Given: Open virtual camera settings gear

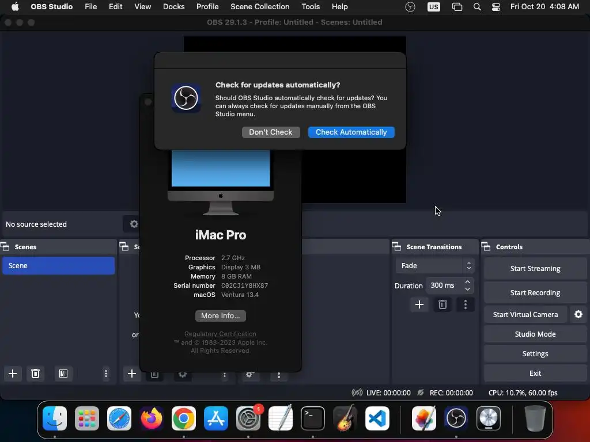Looking at the screenshot, I should pos(578,314).
